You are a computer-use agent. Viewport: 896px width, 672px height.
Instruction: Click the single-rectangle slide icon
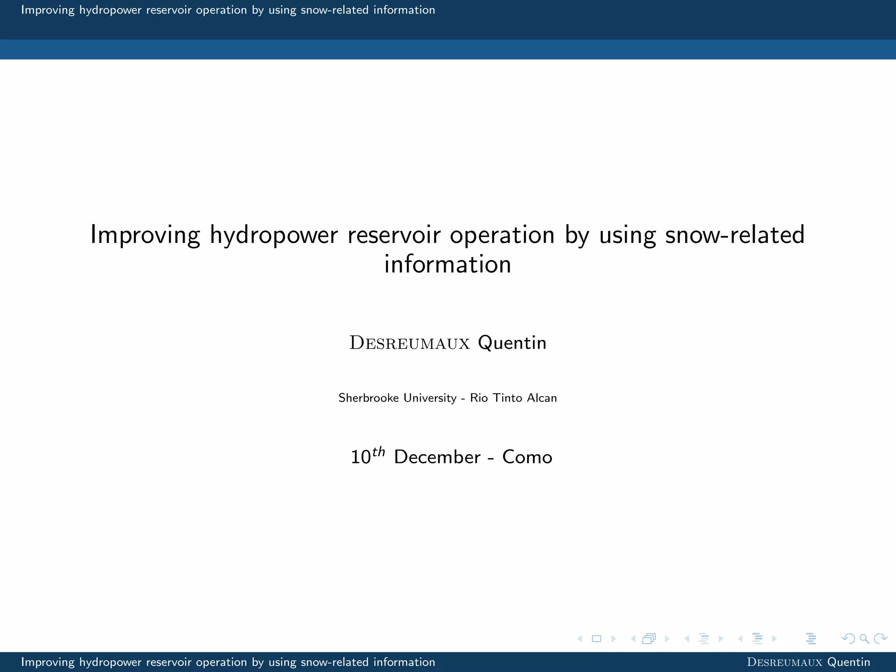(x=596, y=639)
